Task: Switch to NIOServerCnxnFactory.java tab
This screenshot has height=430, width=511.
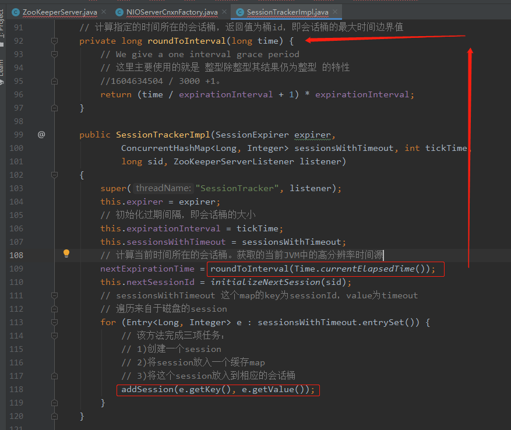Action: pos(172,12)
